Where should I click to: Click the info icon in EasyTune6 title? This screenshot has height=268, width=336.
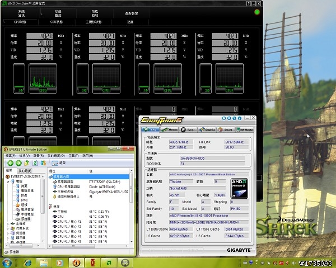[240, 118]
